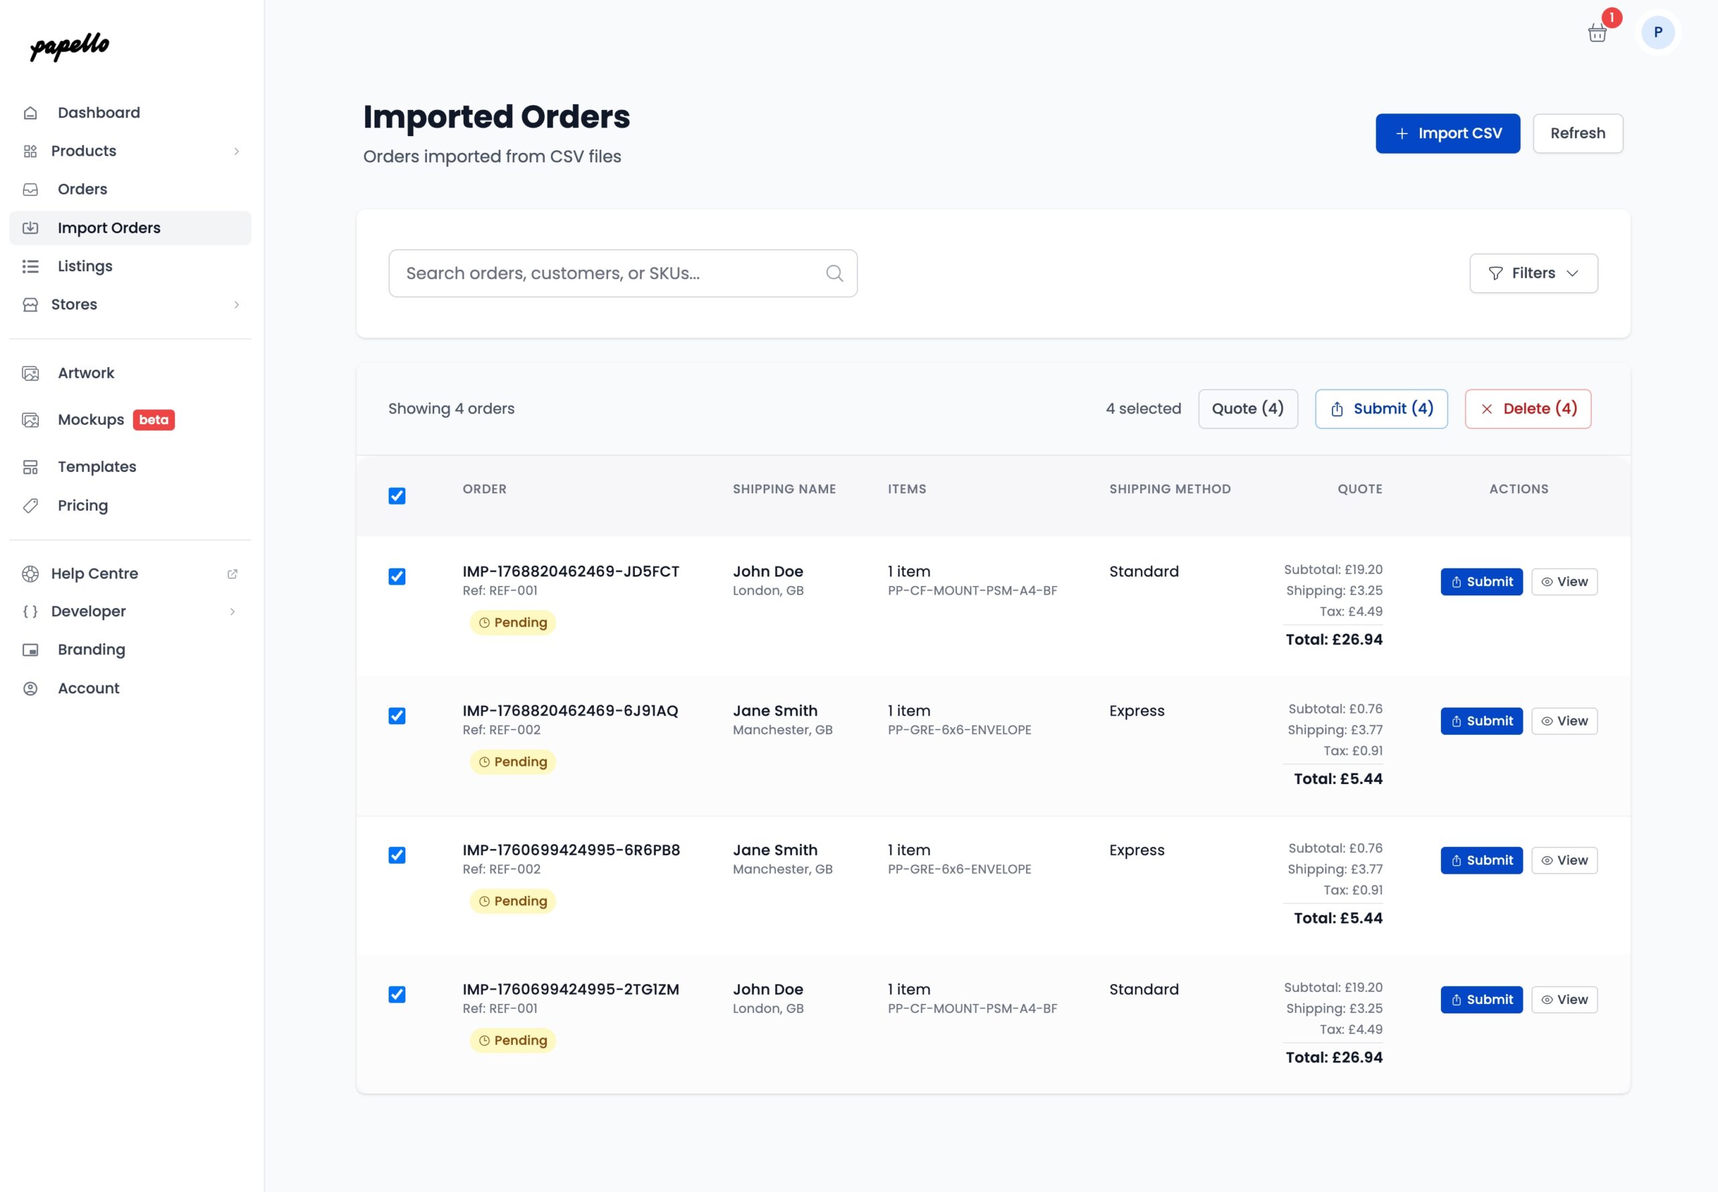View order IMP-1768820462469-6J91AQ details
This screenshot has height=1192, width=1718.
[1564, 721]
